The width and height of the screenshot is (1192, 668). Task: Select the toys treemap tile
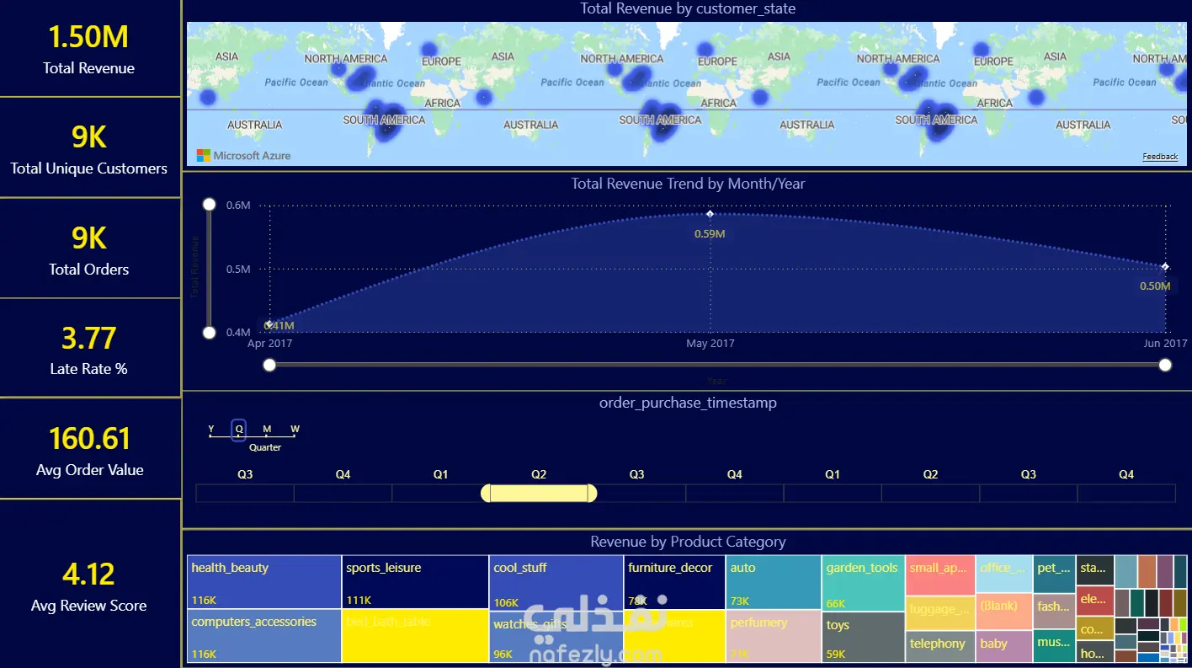tap(863, 637)
